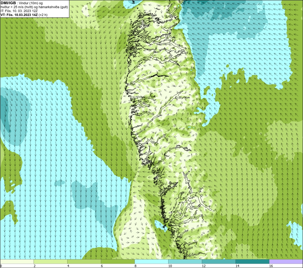The image size is (303, 268).
Task: Click the 'IT: Fös. 10. 03. 2023 12Z' line
Action: tap(19, 11)
